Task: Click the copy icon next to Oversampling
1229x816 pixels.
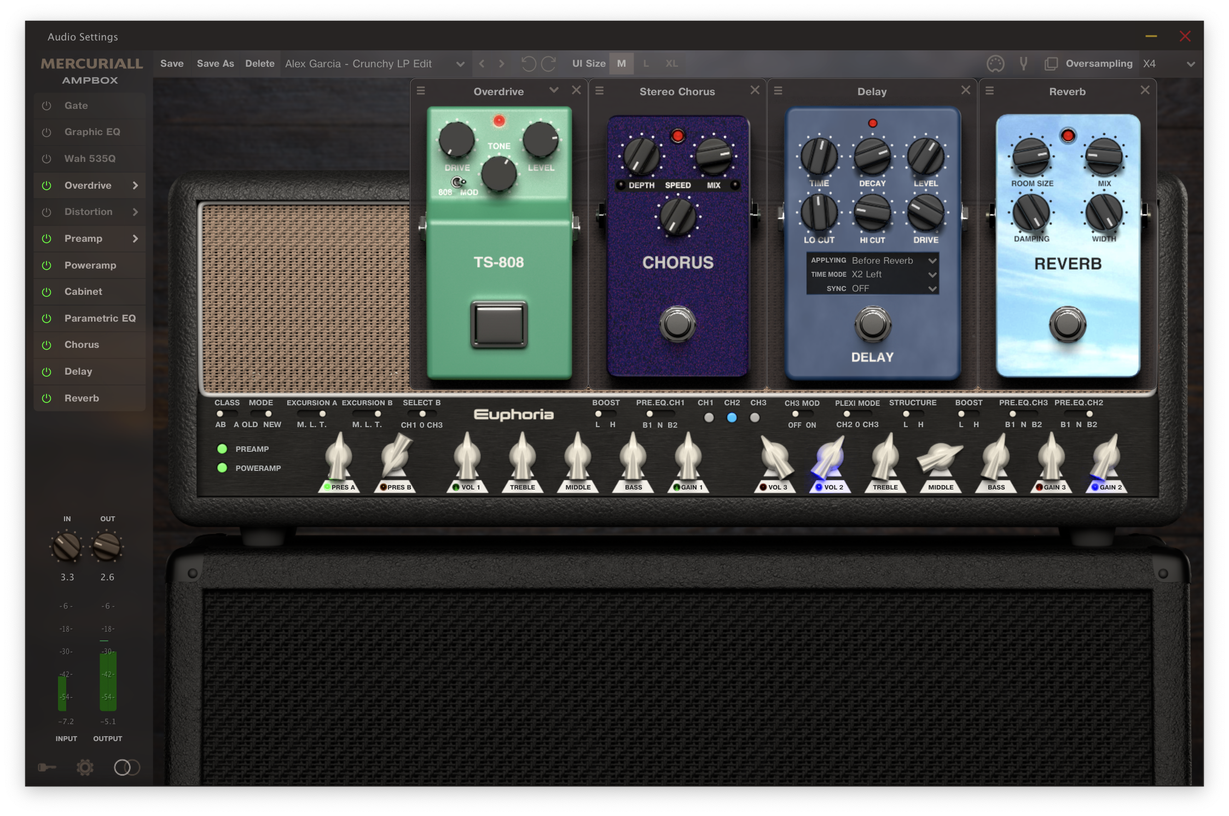Action: (1051, 64)
